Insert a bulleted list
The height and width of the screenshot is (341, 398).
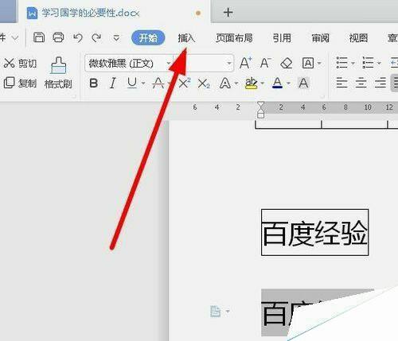tap(341, 63)
